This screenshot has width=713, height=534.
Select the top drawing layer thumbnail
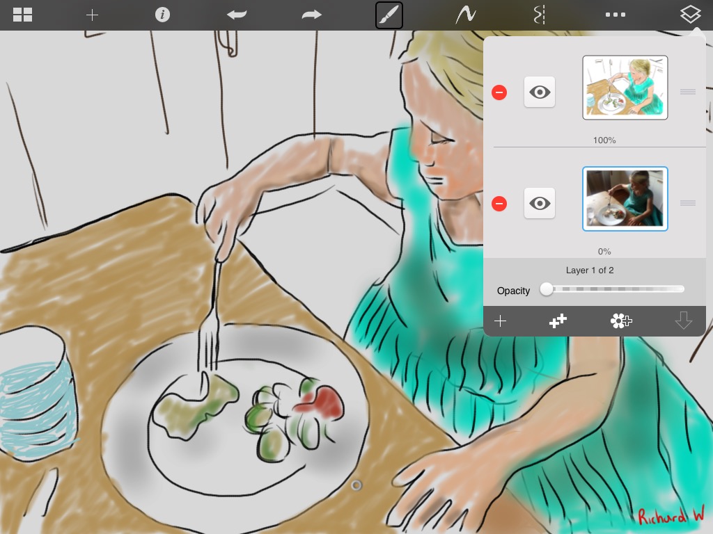625,88
